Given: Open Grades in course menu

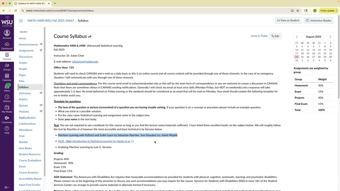Looking at the screenshot, I should [x=23, y=63].
